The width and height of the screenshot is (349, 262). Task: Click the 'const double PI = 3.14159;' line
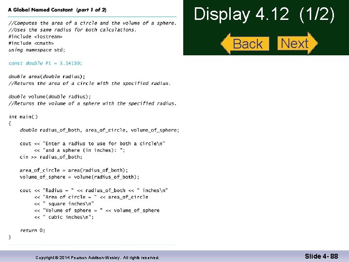pyautogui.click(x=45, y=63)
